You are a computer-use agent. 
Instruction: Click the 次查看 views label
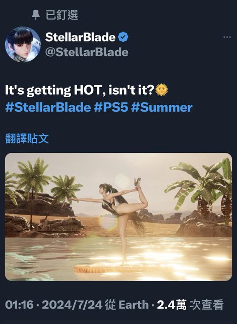click(x=206, y=305)
